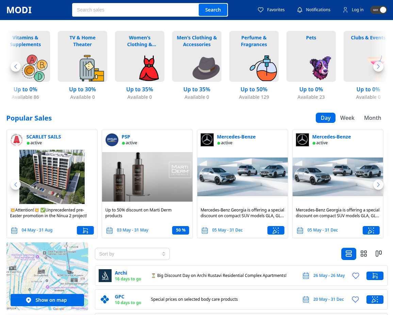Click the Log in link
Viewport: 393px width, 315px height.
pos(358,10)
